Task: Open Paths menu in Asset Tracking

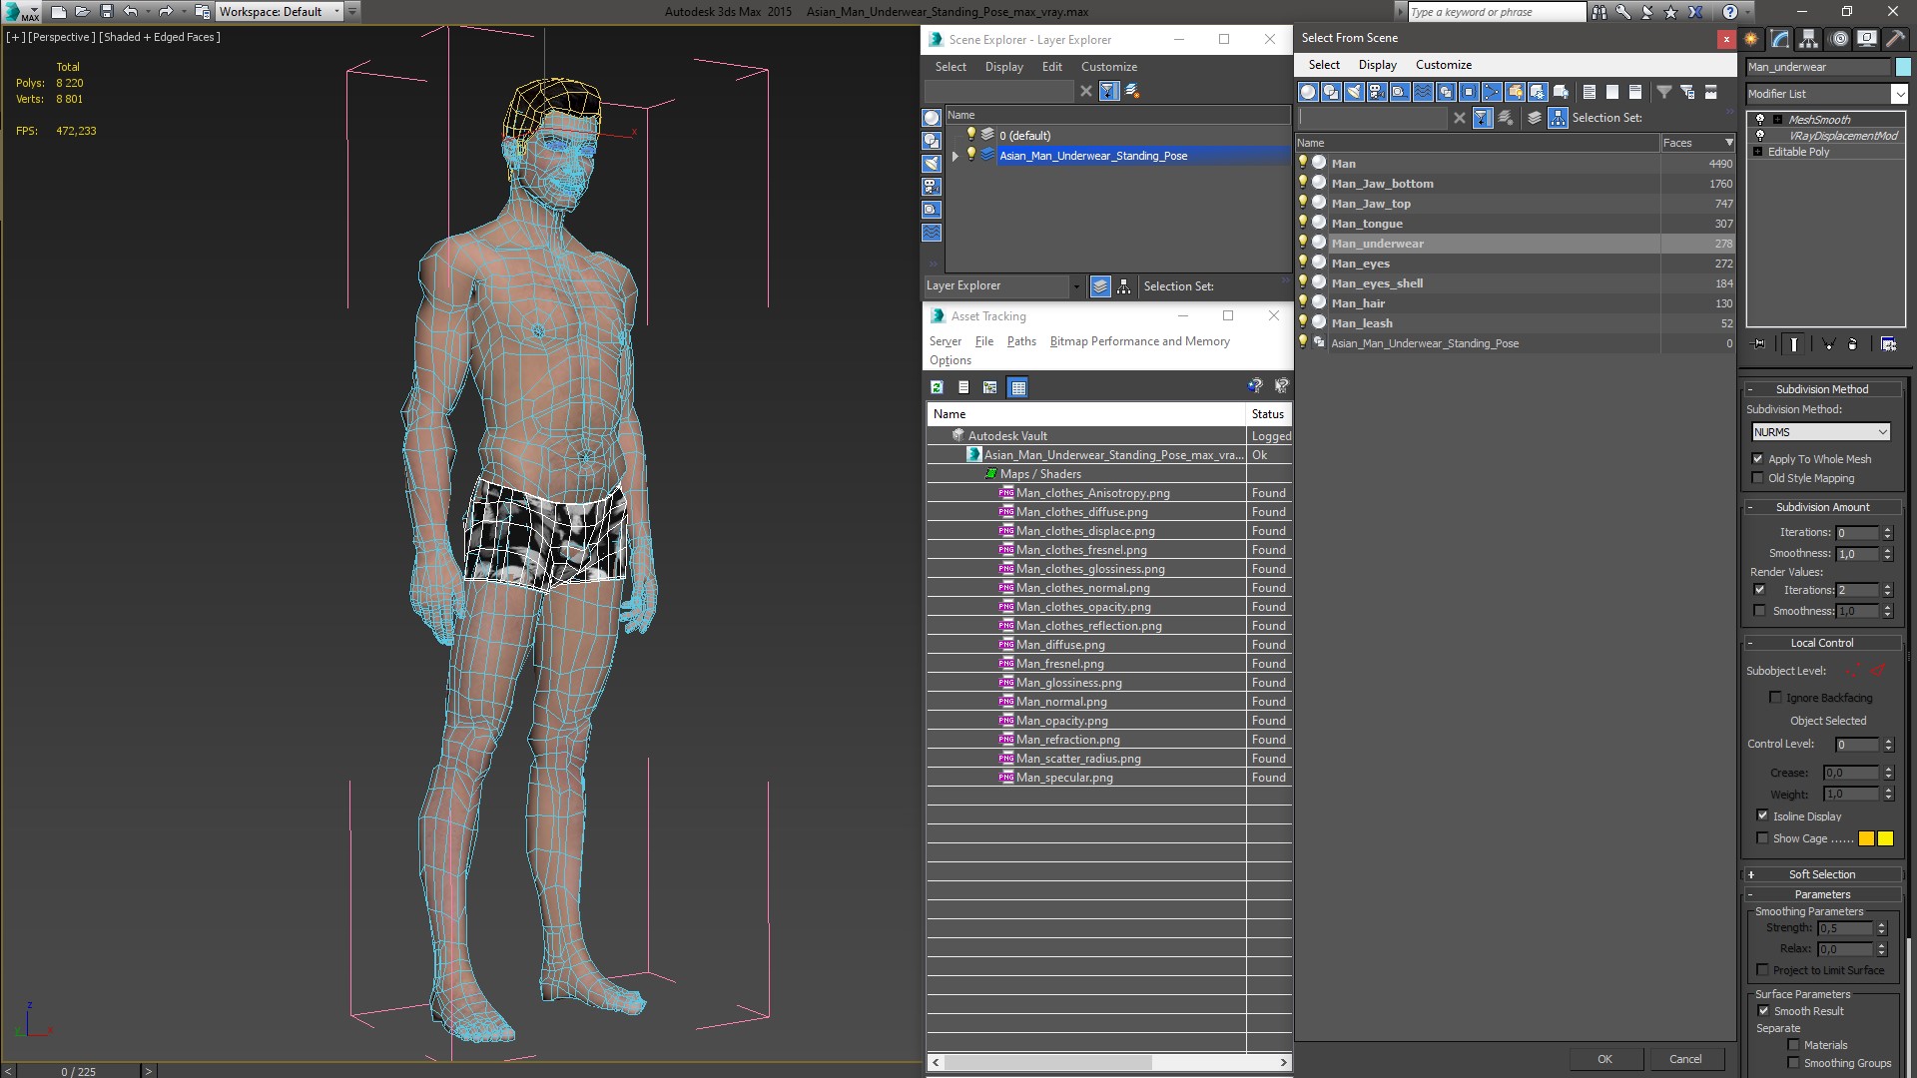Action: click(1020, 341)
